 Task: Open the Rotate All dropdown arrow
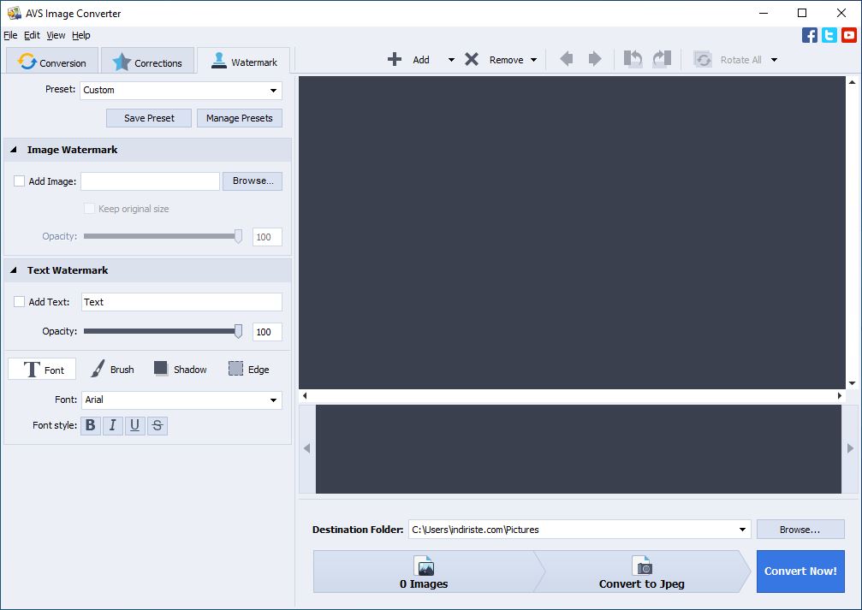(x=774, y=60)
